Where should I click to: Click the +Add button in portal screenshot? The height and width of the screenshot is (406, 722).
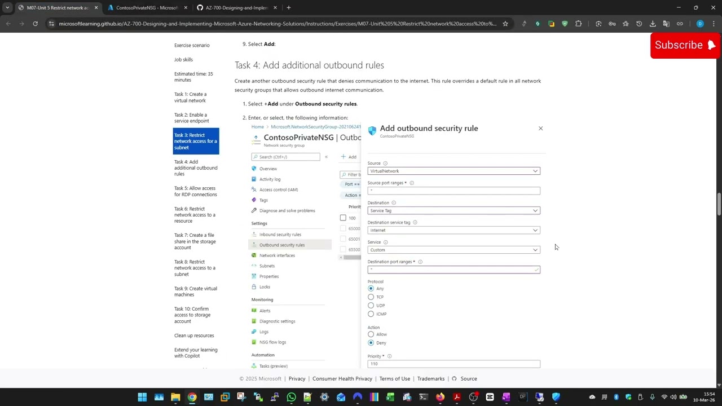[x=349, y=157]
